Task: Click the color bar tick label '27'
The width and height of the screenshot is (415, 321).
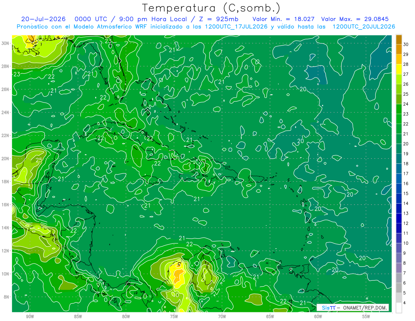Action: click(406, 74)
